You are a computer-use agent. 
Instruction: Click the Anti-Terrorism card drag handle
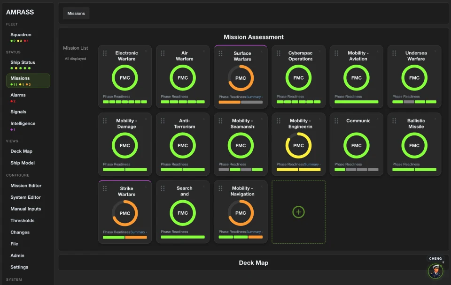pos(163,121)
